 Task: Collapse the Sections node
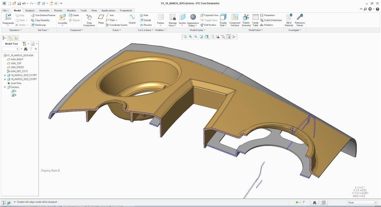5,87
